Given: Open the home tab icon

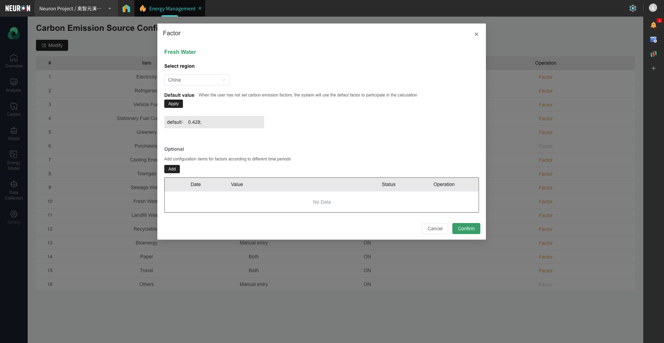Looking at the screenshot, I should pyautogui.click(x=126, y=8).
